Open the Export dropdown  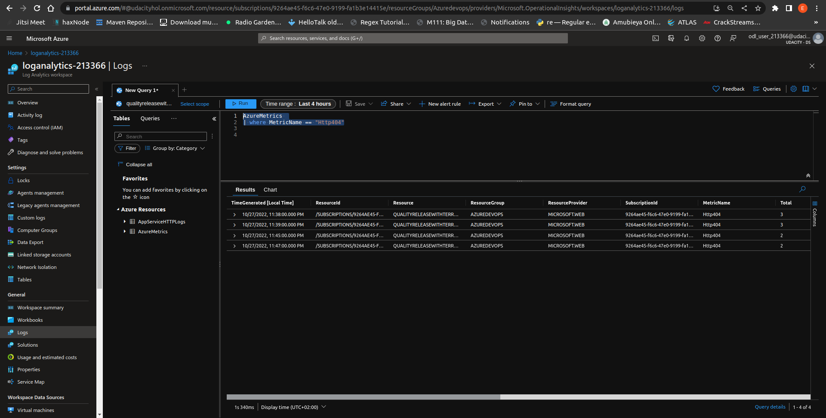click(485, 104)
